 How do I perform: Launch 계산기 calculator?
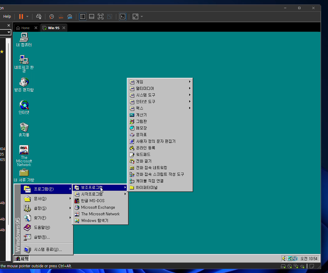click(x=160, y=115)
